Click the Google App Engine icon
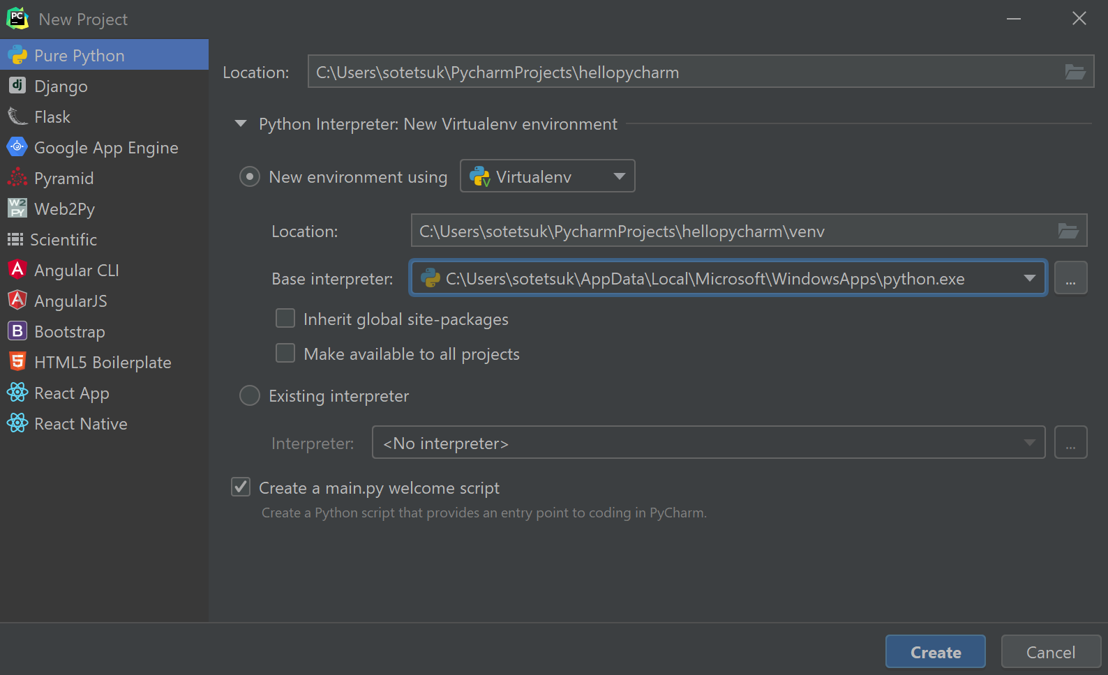The height and width of the screenshot is (675, 1108). 17,146
